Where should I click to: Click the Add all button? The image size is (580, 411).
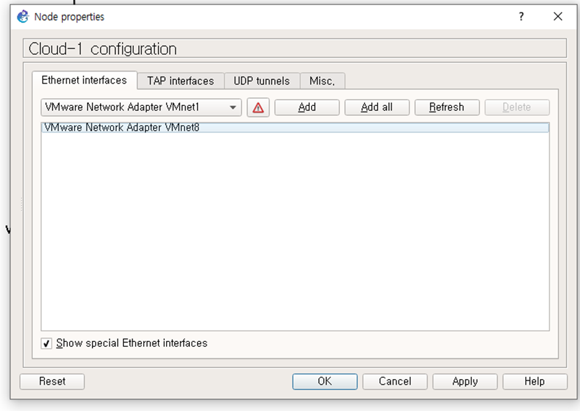click(377, 107)
